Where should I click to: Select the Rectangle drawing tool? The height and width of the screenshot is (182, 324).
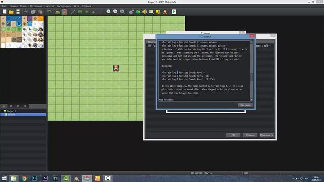coord(80,12)
